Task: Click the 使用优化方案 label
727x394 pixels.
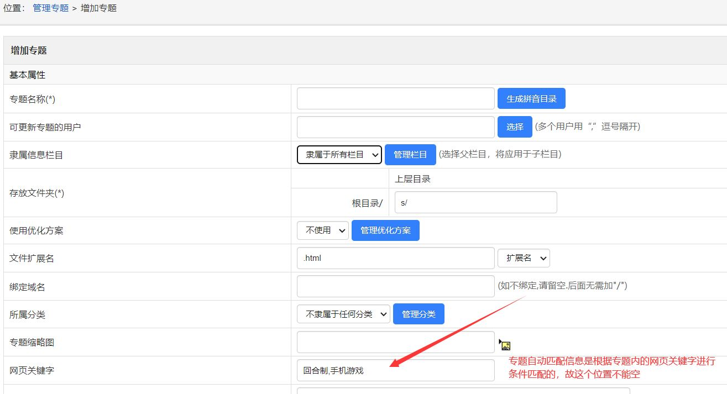Action: point(36,230)
